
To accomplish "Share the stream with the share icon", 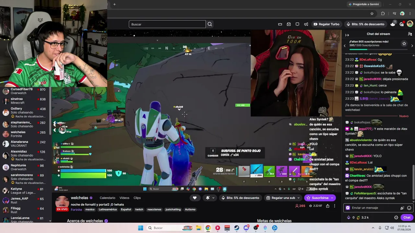I will coord(328,206).
